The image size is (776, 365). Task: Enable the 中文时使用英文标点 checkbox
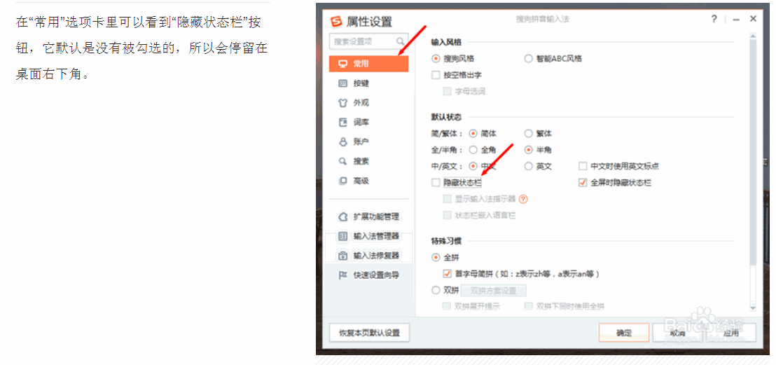(x=583, y=167)
